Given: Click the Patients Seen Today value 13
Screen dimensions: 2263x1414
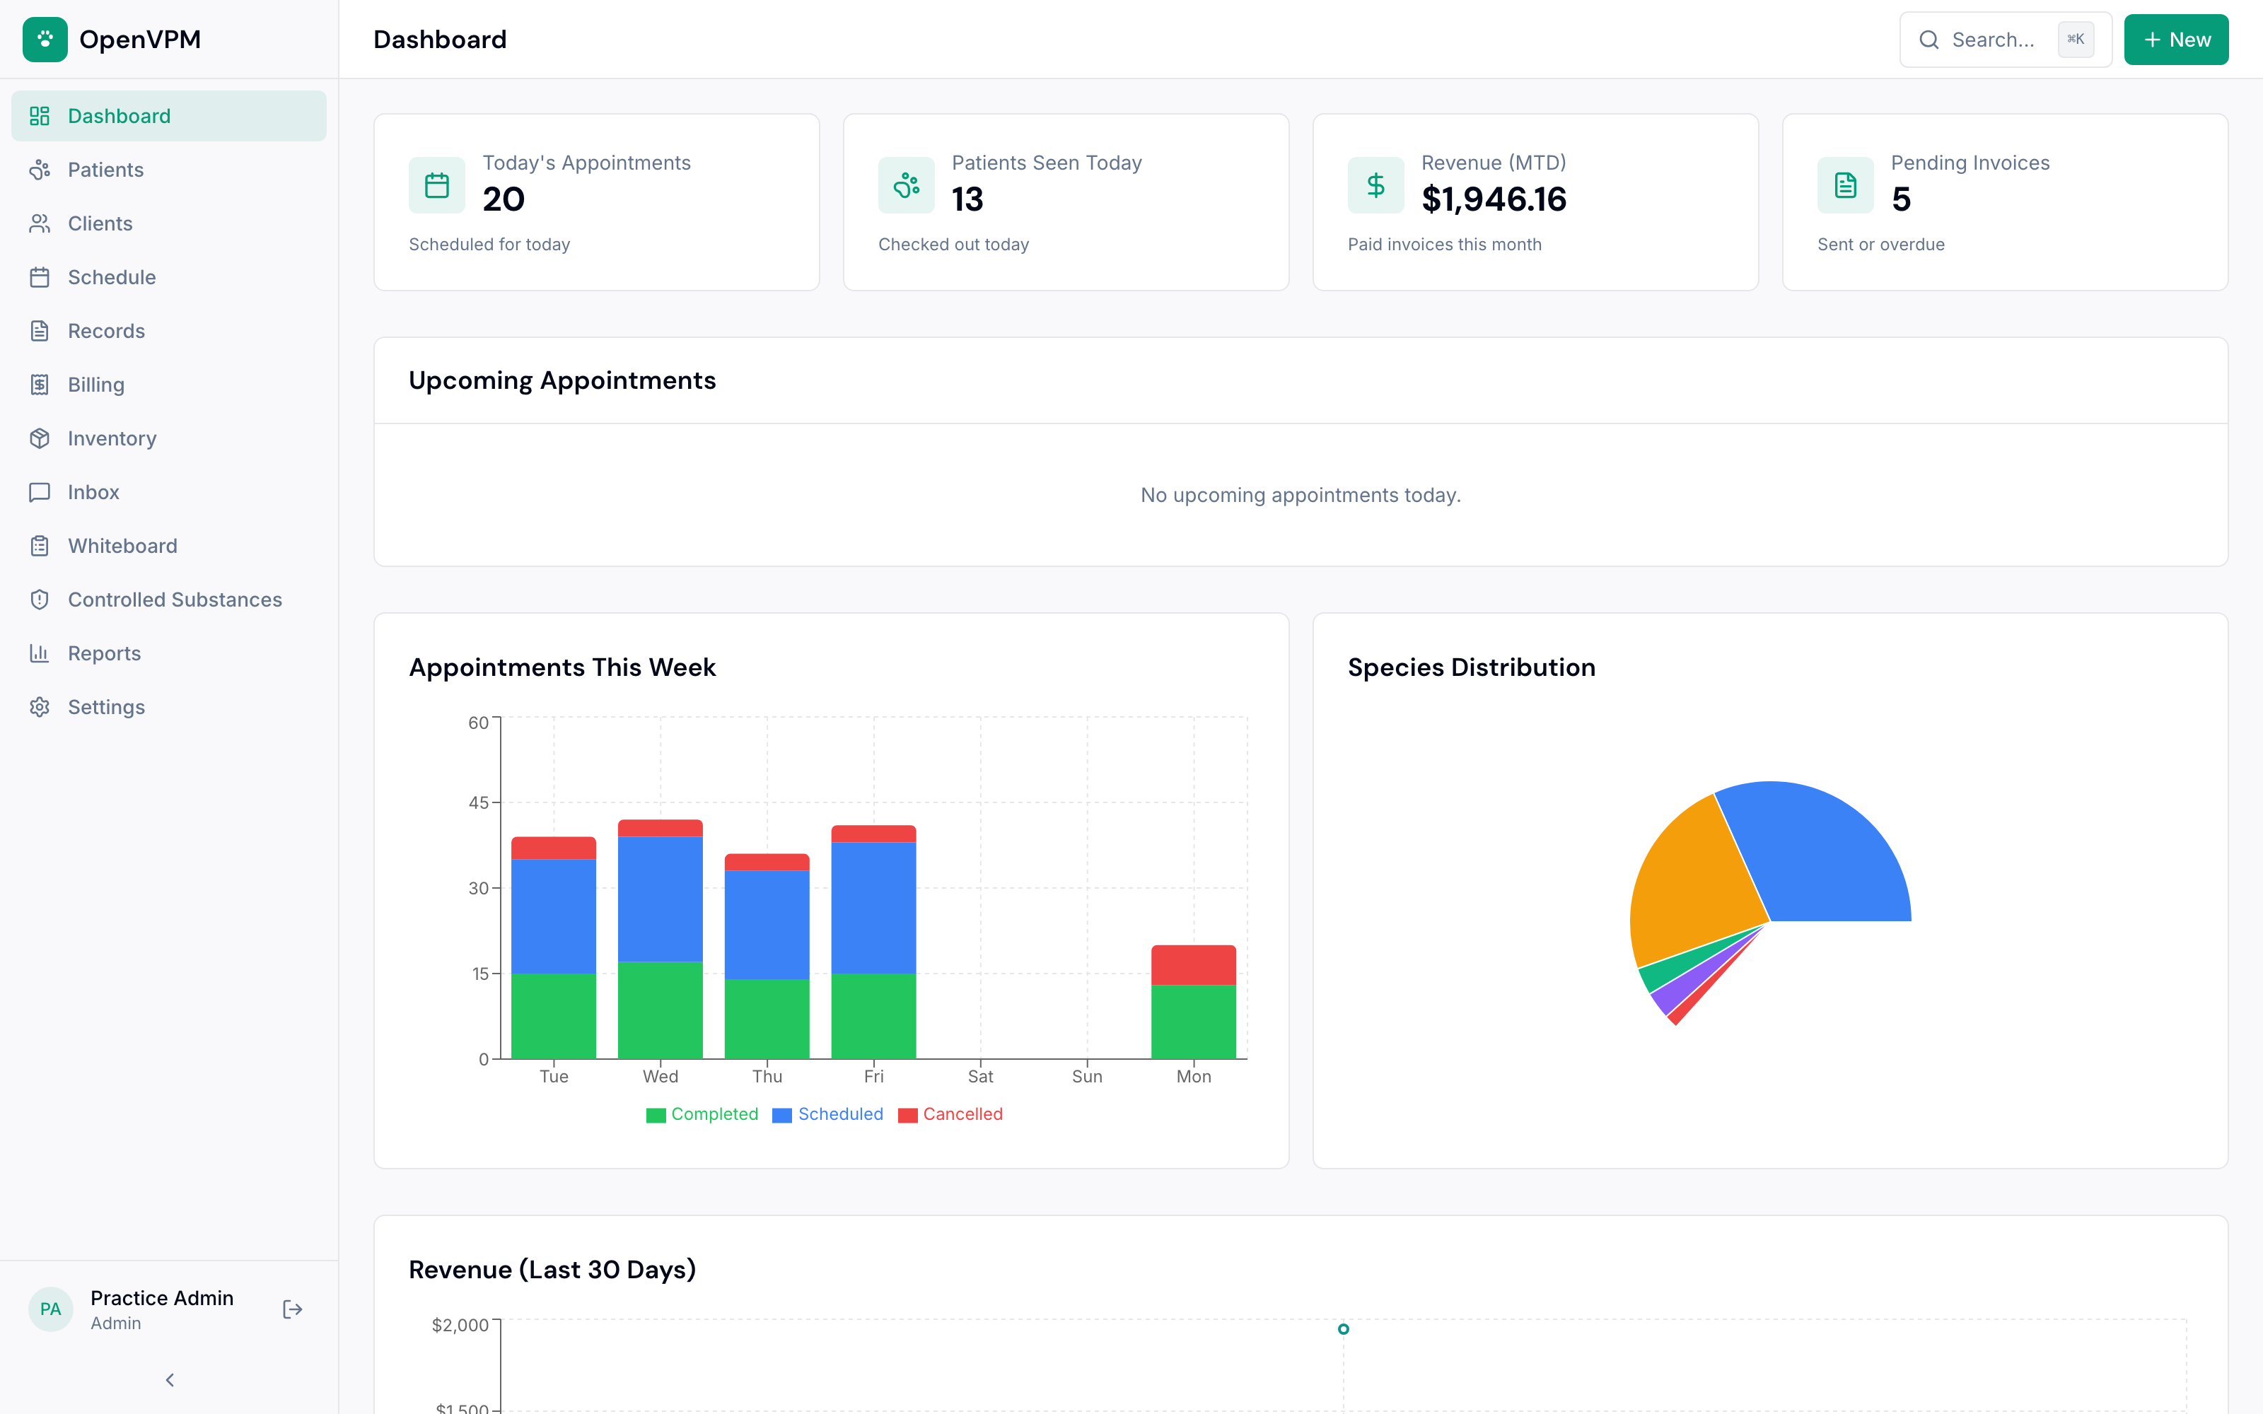Looking at the screenshot, I should point(967,199).
